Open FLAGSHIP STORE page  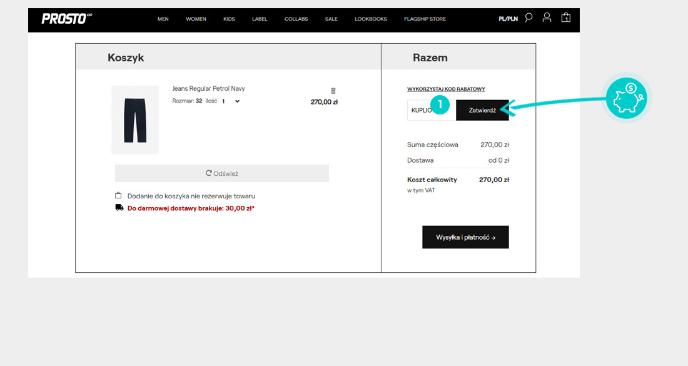coord(425,19)
